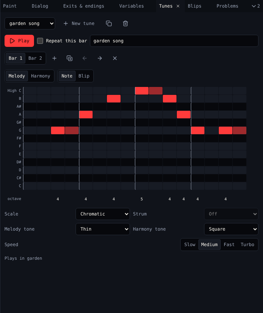Move bar left with arrow icon

(85, 58)
